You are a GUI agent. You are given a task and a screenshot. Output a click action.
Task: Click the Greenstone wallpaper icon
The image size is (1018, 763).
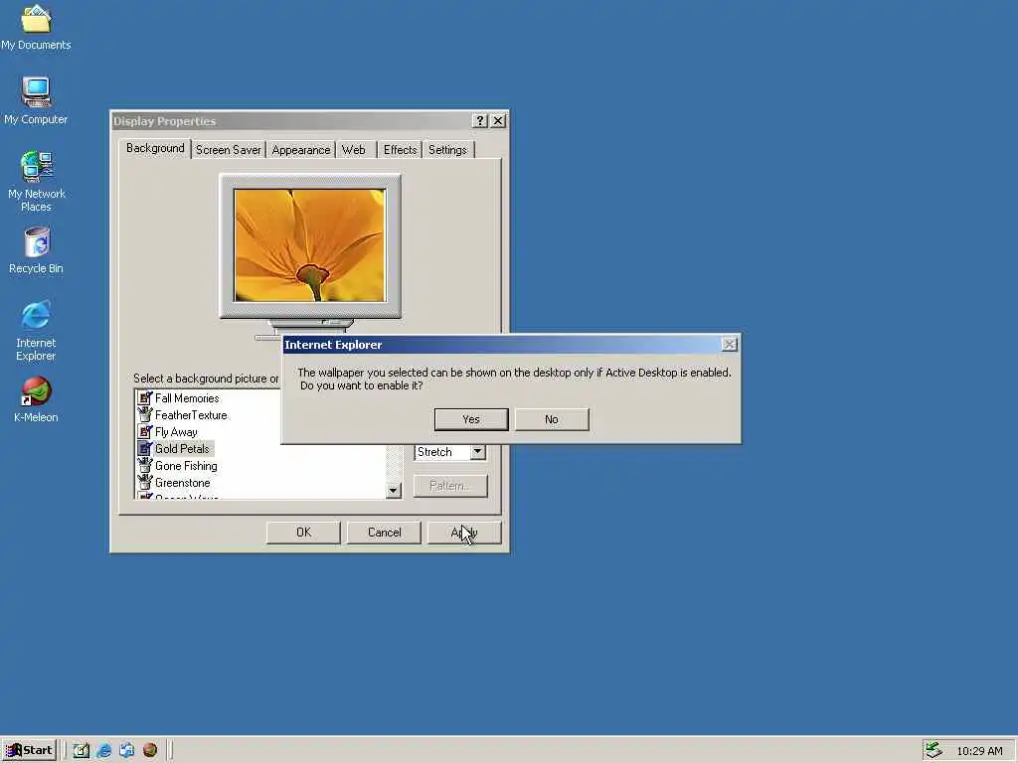pyautogui.click(x=145, y=483)
